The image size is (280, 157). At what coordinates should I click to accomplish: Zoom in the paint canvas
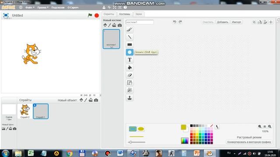click(270, 126)
